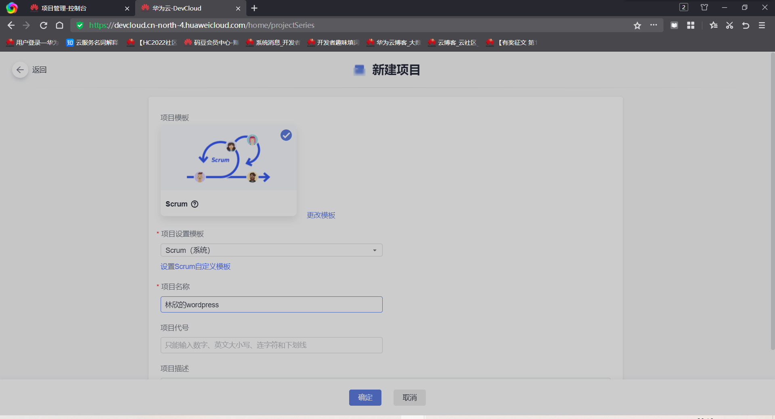Click the colorful browser logo icon
This screenshot has height=419, width=775.
12,8
